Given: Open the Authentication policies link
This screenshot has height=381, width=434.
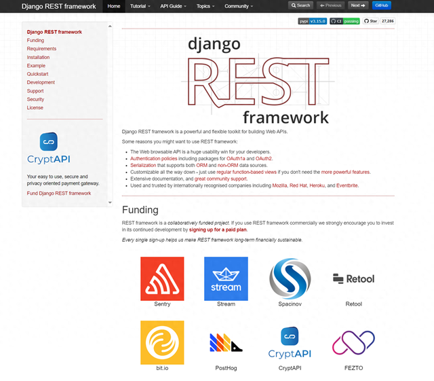Looking at the screenshot, I should pos(154,158).
